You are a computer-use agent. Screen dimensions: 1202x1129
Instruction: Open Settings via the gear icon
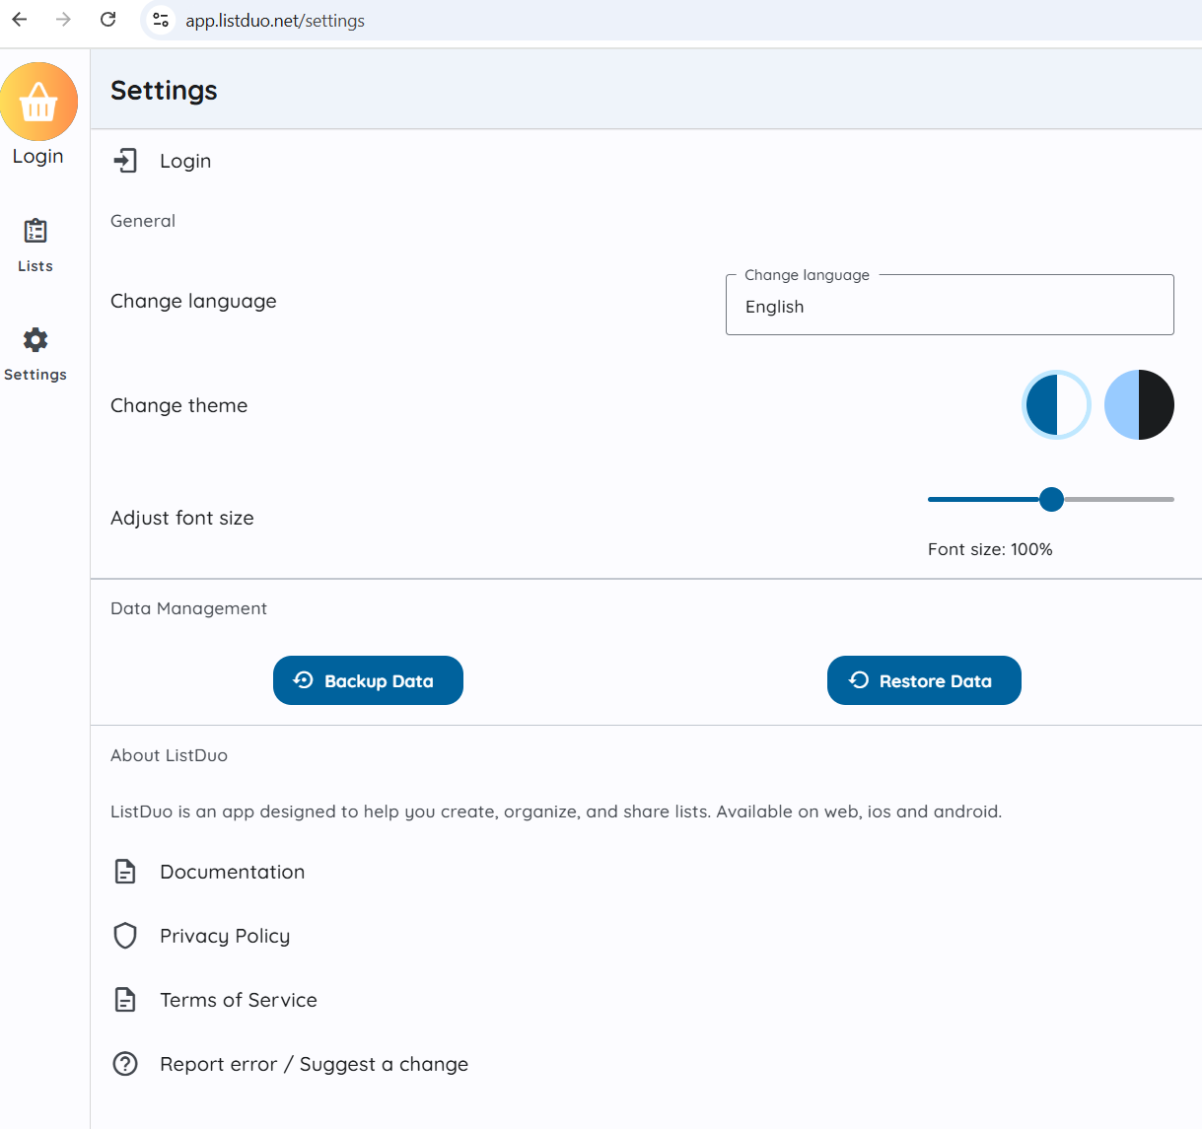35,339
